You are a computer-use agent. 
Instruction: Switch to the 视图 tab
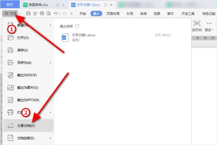157,13
